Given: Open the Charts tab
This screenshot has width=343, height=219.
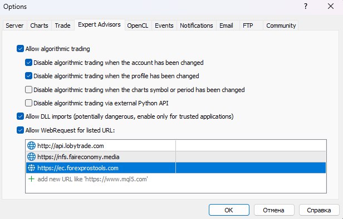Looking at the screenshot, I should pos(39,26).
